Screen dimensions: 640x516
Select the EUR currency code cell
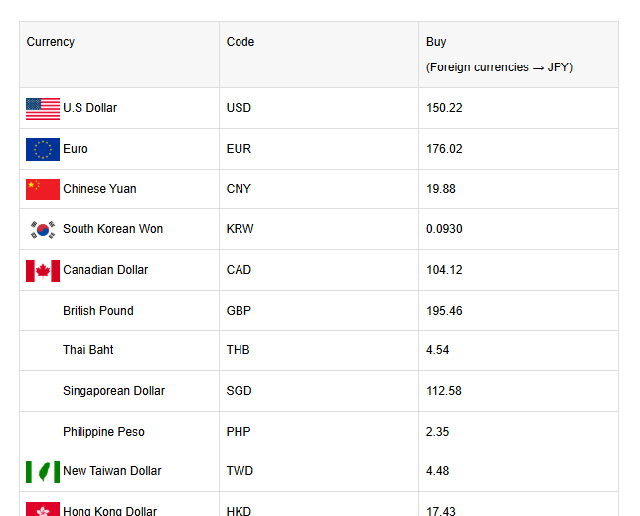click(239, 149)
